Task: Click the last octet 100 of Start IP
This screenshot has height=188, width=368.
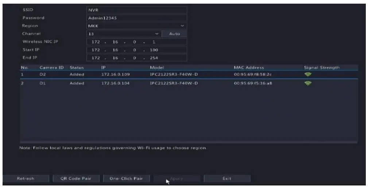Action: pyautogui.click(x=154, y=50)
